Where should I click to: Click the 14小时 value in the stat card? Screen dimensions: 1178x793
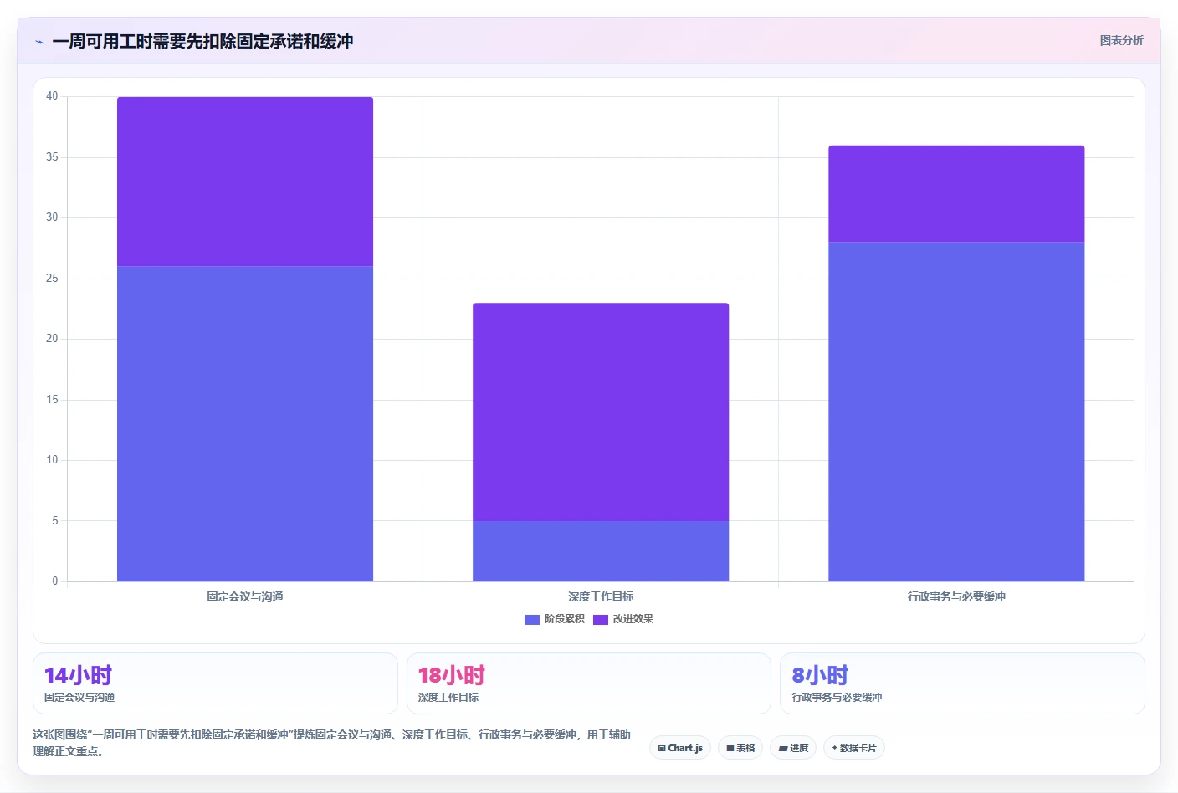78,675
